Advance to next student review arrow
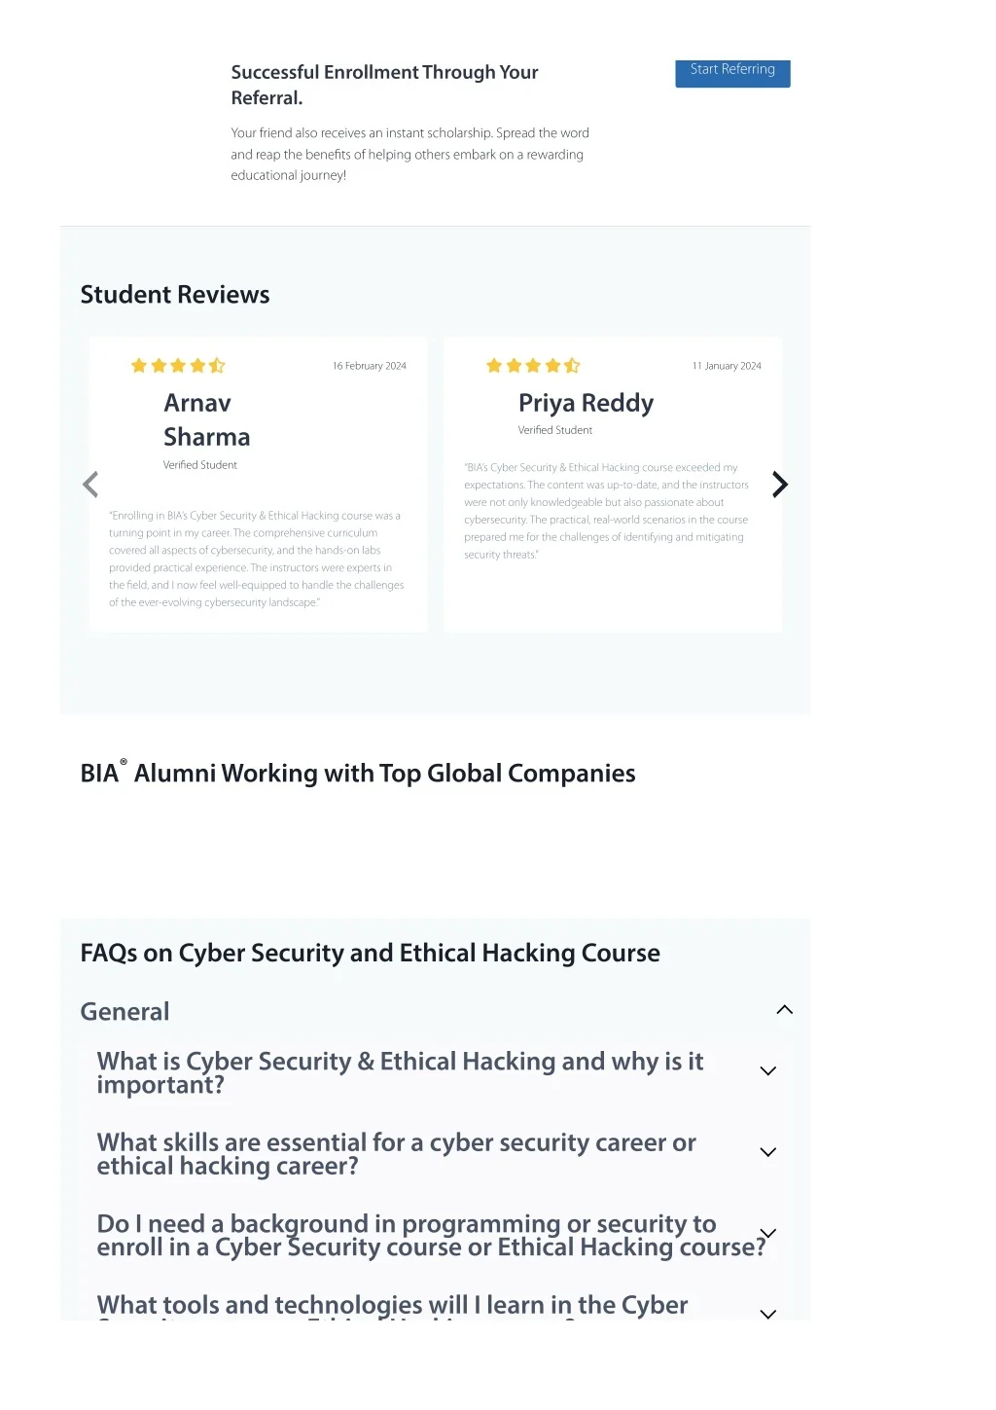This screenshot has width=996, height=1410. coord(780,485)
